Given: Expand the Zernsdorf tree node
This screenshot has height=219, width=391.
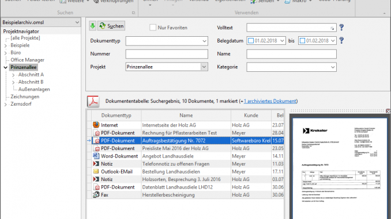Looking at the screenshot, I should pyautogui.click(x=6, y=104).
